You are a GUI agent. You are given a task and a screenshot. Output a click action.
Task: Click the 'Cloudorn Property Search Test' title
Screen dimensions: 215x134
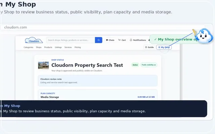(87, 65)
